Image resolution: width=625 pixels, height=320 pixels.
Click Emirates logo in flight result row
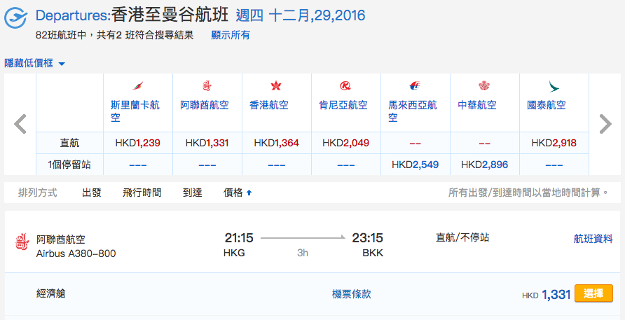22,242
